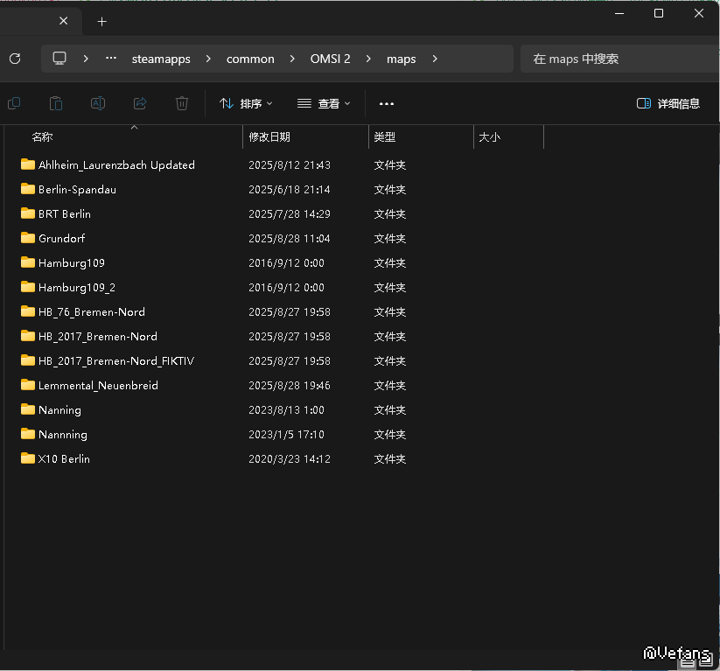Screen dimensions: 720x671
Task: Click chevron after maps in breadcrumb
Action: tap(435, 59)
